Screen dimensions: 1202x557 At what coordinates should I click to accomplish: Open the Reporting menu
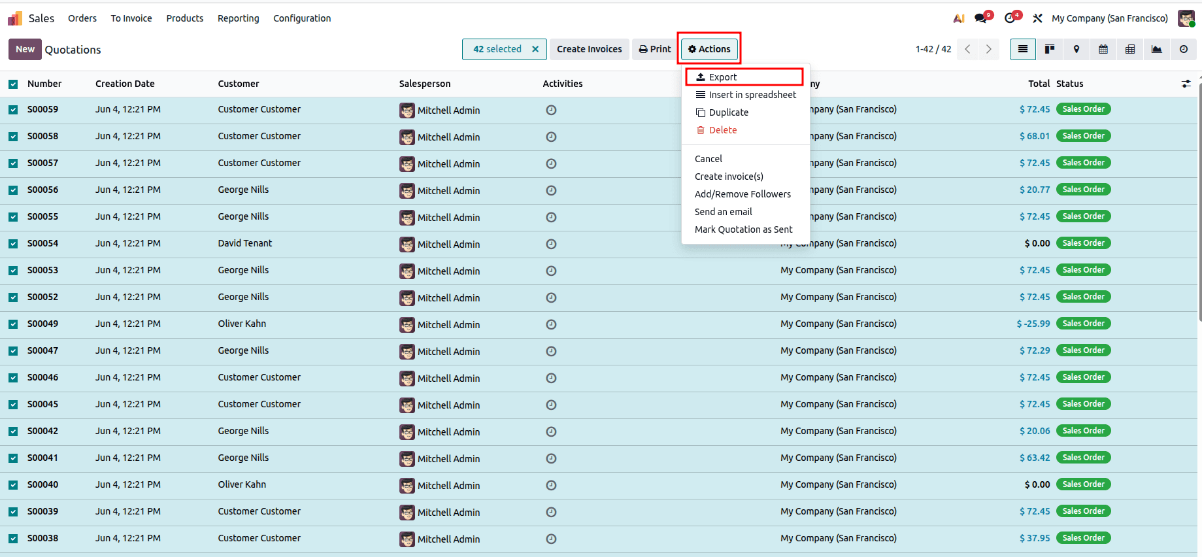239,18
